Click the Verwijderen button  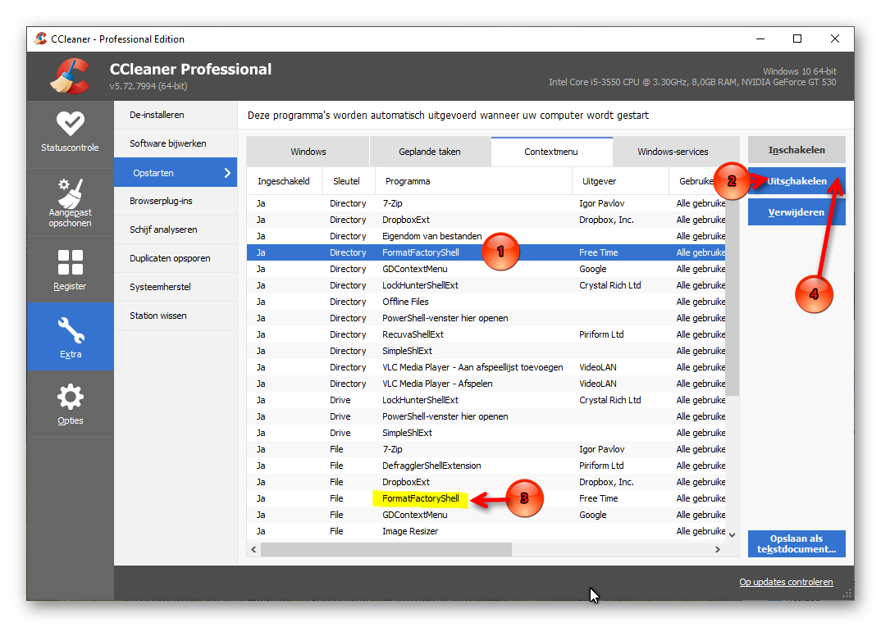[797, 212]
